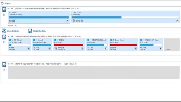Screen dimensions: 181x102
Task: Click the Windows logo on Image partition
Action: pos(111,40)
